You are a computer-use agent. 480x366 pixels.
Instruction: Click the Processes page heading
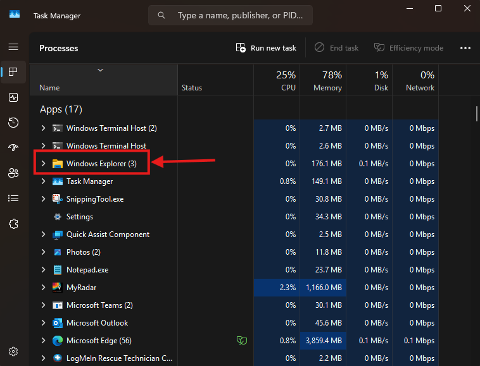[x=58, y=48]
